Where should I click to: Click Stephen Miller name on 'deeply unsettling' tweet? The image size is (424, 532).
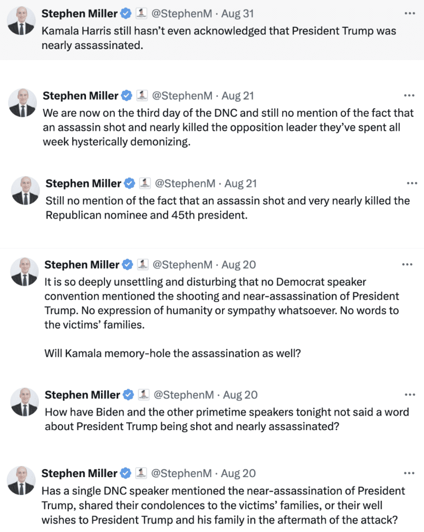(x=81, y=264)
